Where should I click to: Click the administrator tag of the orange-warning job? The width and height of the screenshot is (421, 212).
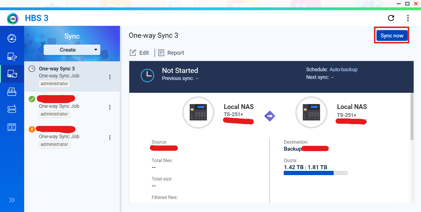coord(54,144)
